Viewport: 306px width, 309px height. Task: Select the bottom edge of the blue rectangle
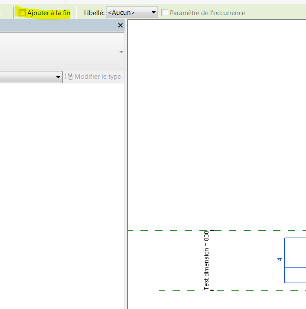(295, 283)
